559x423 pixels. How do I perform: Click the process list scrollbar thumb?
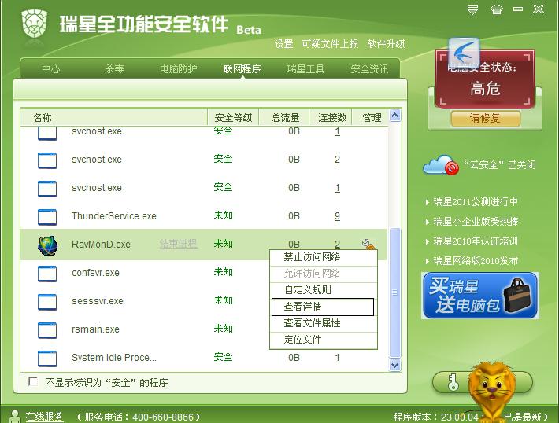pyautogui.click(x=394, y=292)
